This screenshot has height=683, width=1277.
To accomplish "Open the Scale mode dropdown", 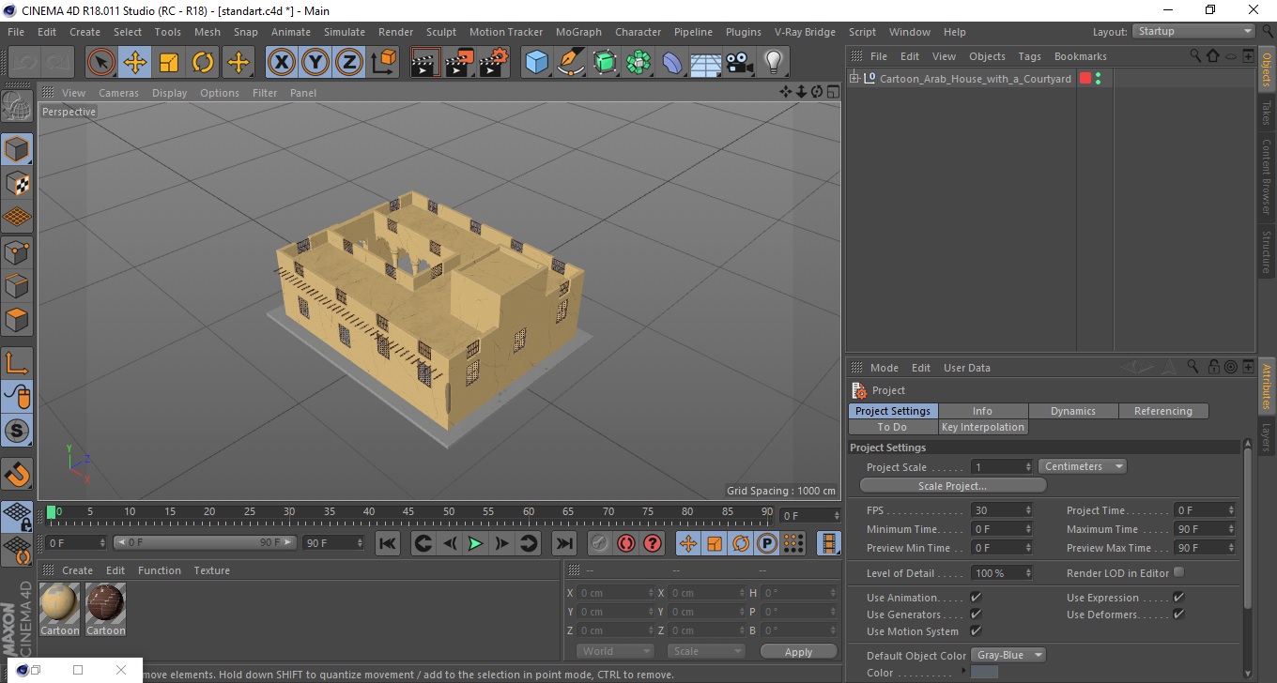I will 706,651.
